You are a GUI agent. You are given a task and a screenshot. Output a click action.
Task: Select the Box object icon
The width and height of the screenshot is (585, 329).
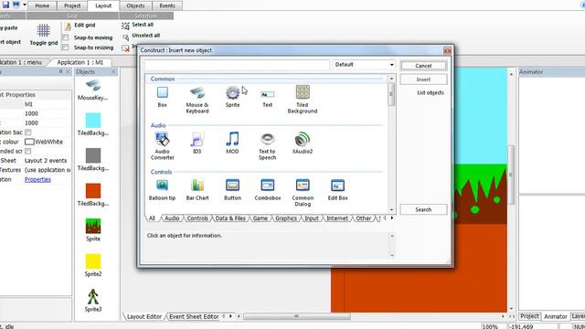(x=163, y=97)
